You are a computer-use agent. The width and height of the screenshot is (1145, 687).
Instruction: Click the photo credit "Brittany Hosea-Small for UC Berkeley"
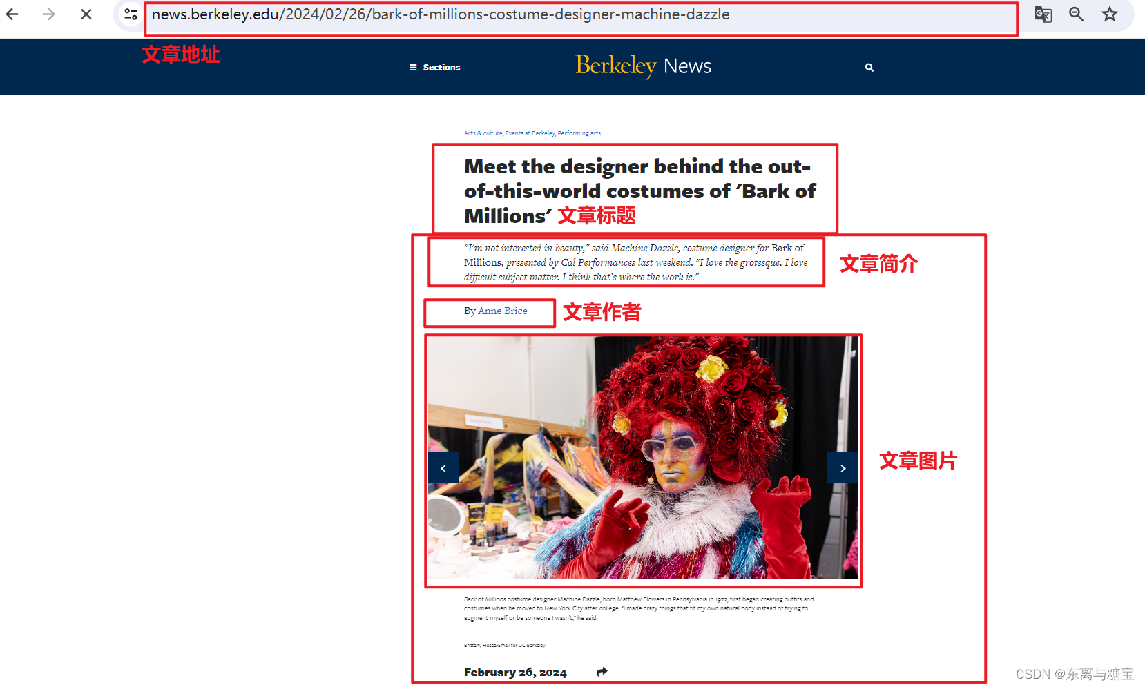tap(505, 646)
